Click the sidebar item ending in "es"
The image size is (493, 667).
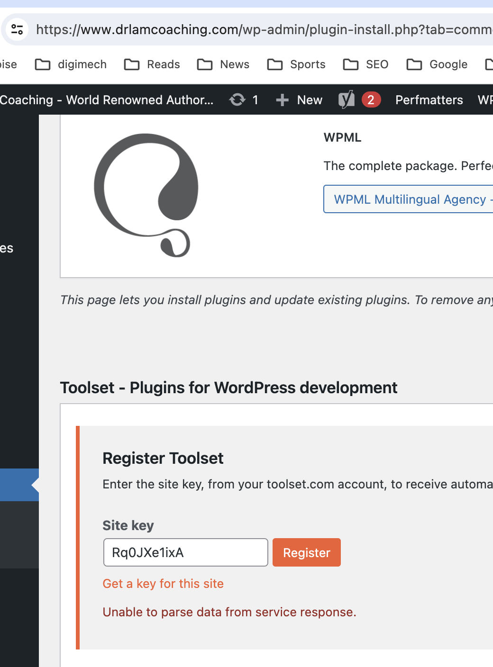tap(8, 248)
